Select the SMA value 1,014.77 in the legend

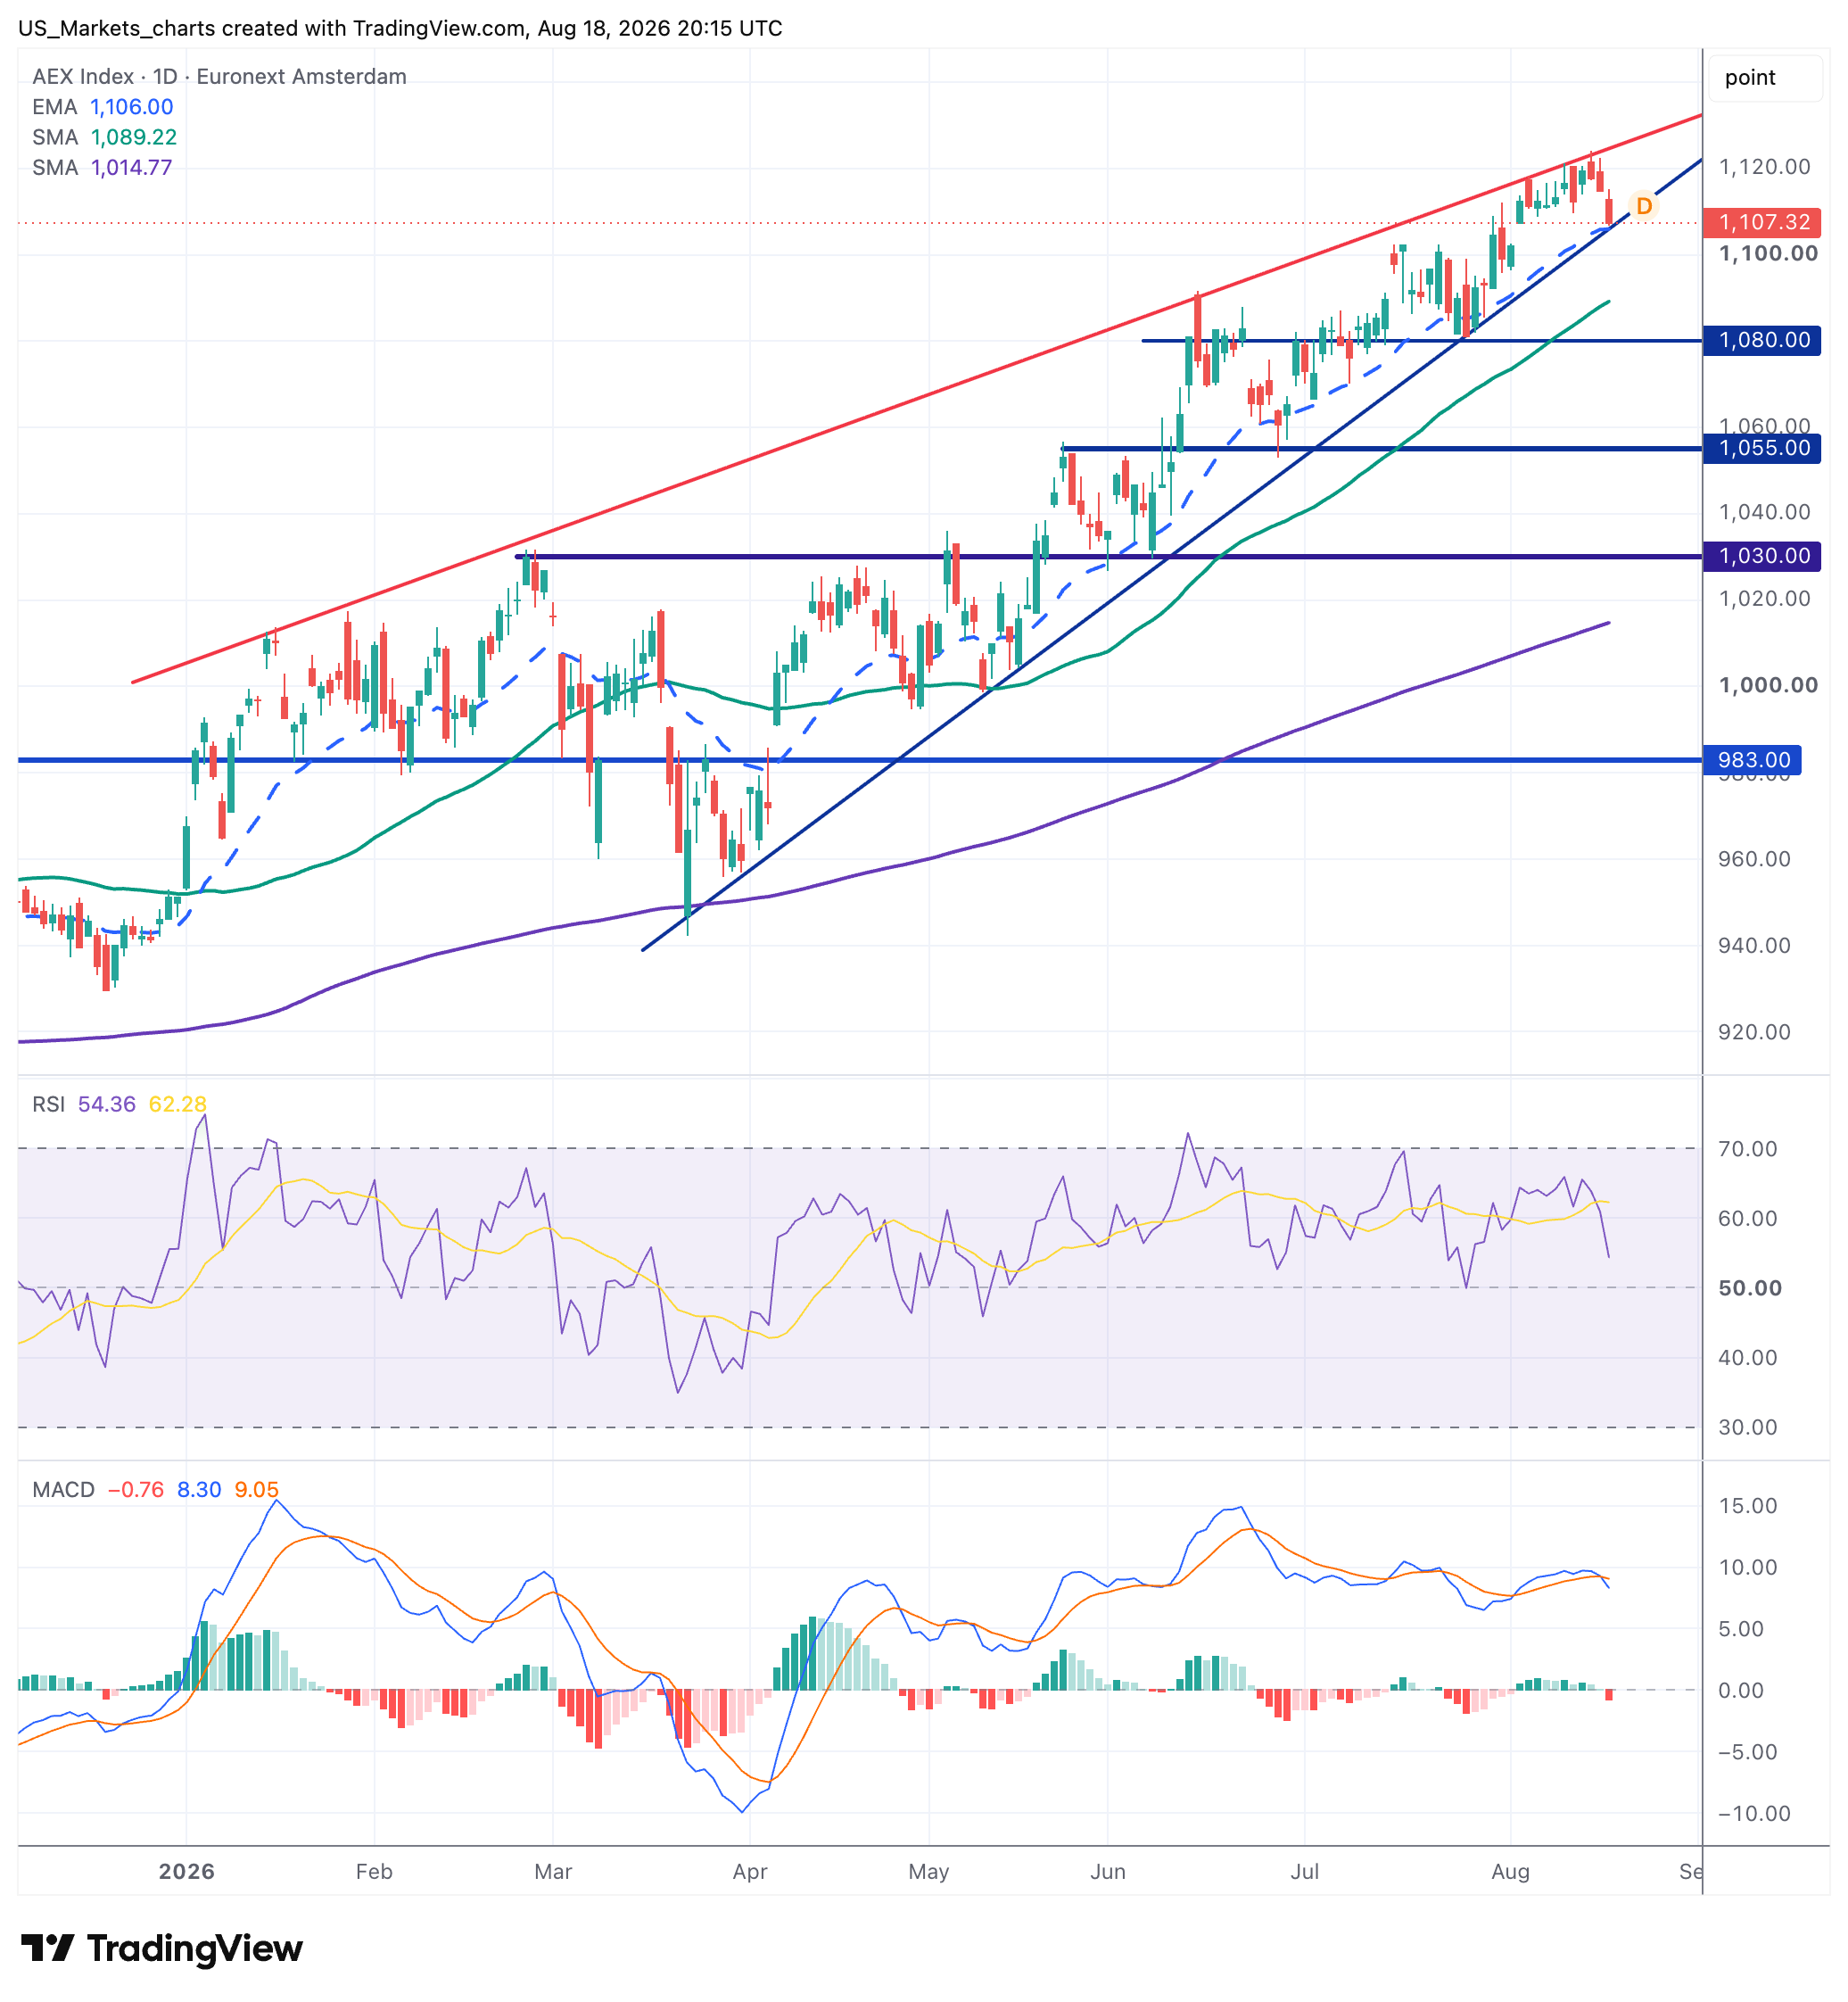131,167
